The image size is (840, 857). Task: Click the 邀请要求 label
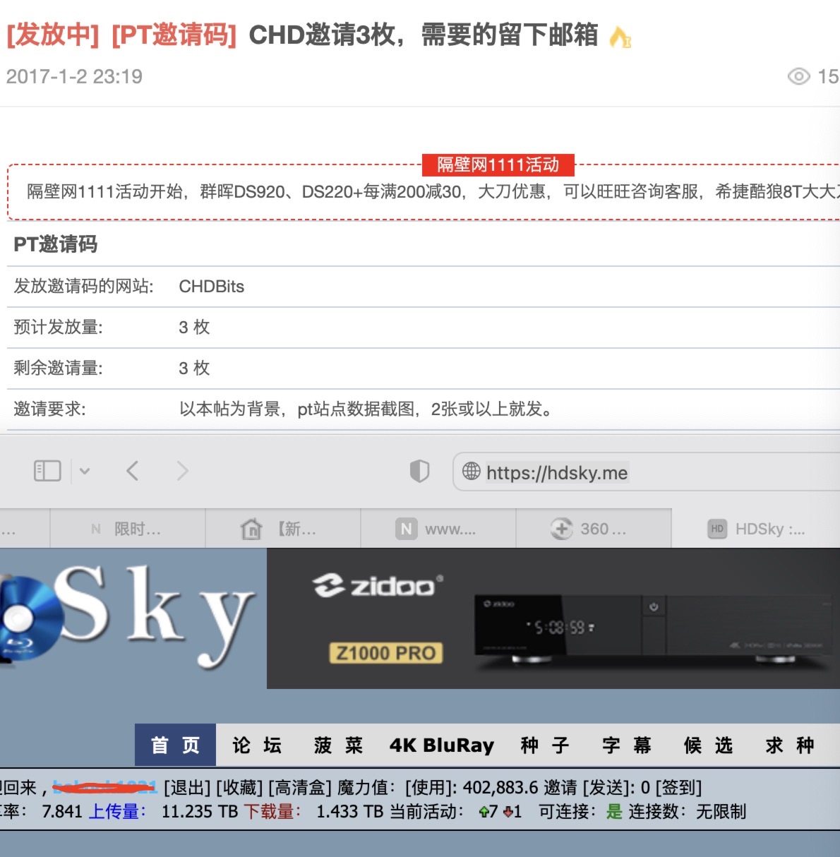tap(50, 409)
